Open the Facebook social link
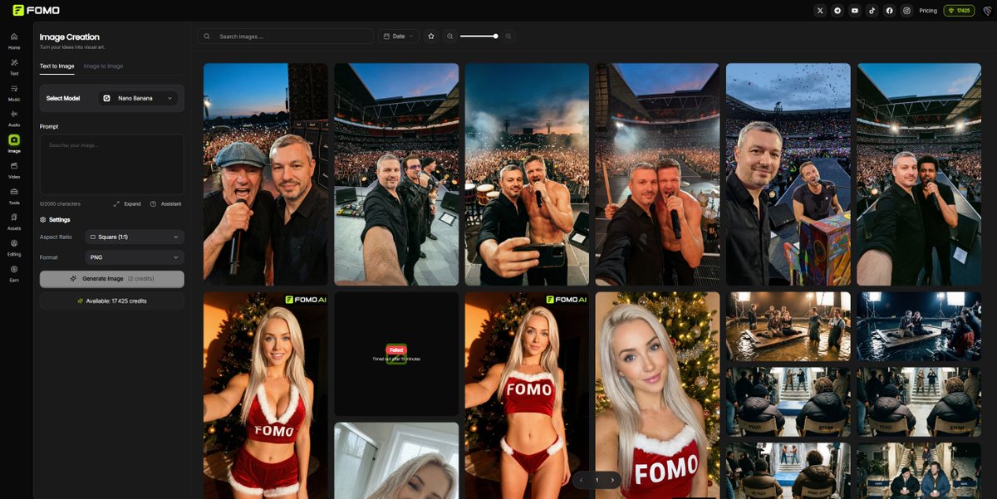Image resolution: width=997 pixels, height=499 pixels. tap(890, 11)
